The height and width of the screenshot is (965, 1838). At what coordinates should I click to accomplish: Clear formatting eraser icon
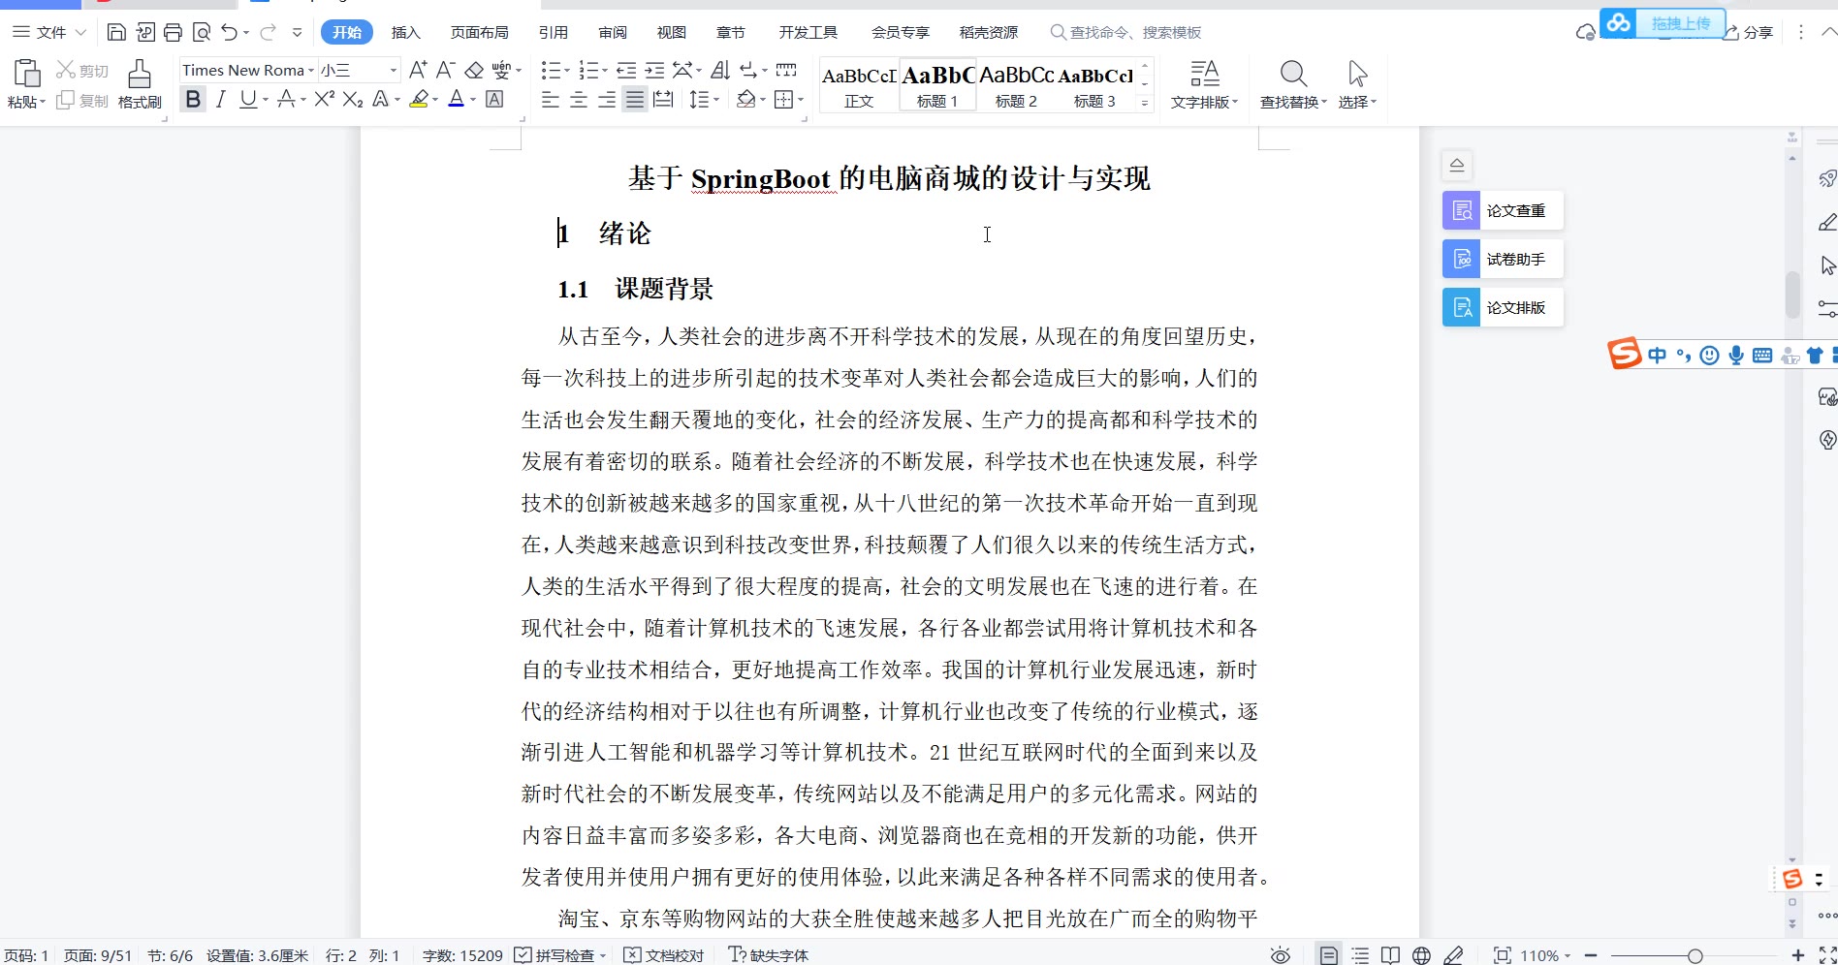click(474, 70)
